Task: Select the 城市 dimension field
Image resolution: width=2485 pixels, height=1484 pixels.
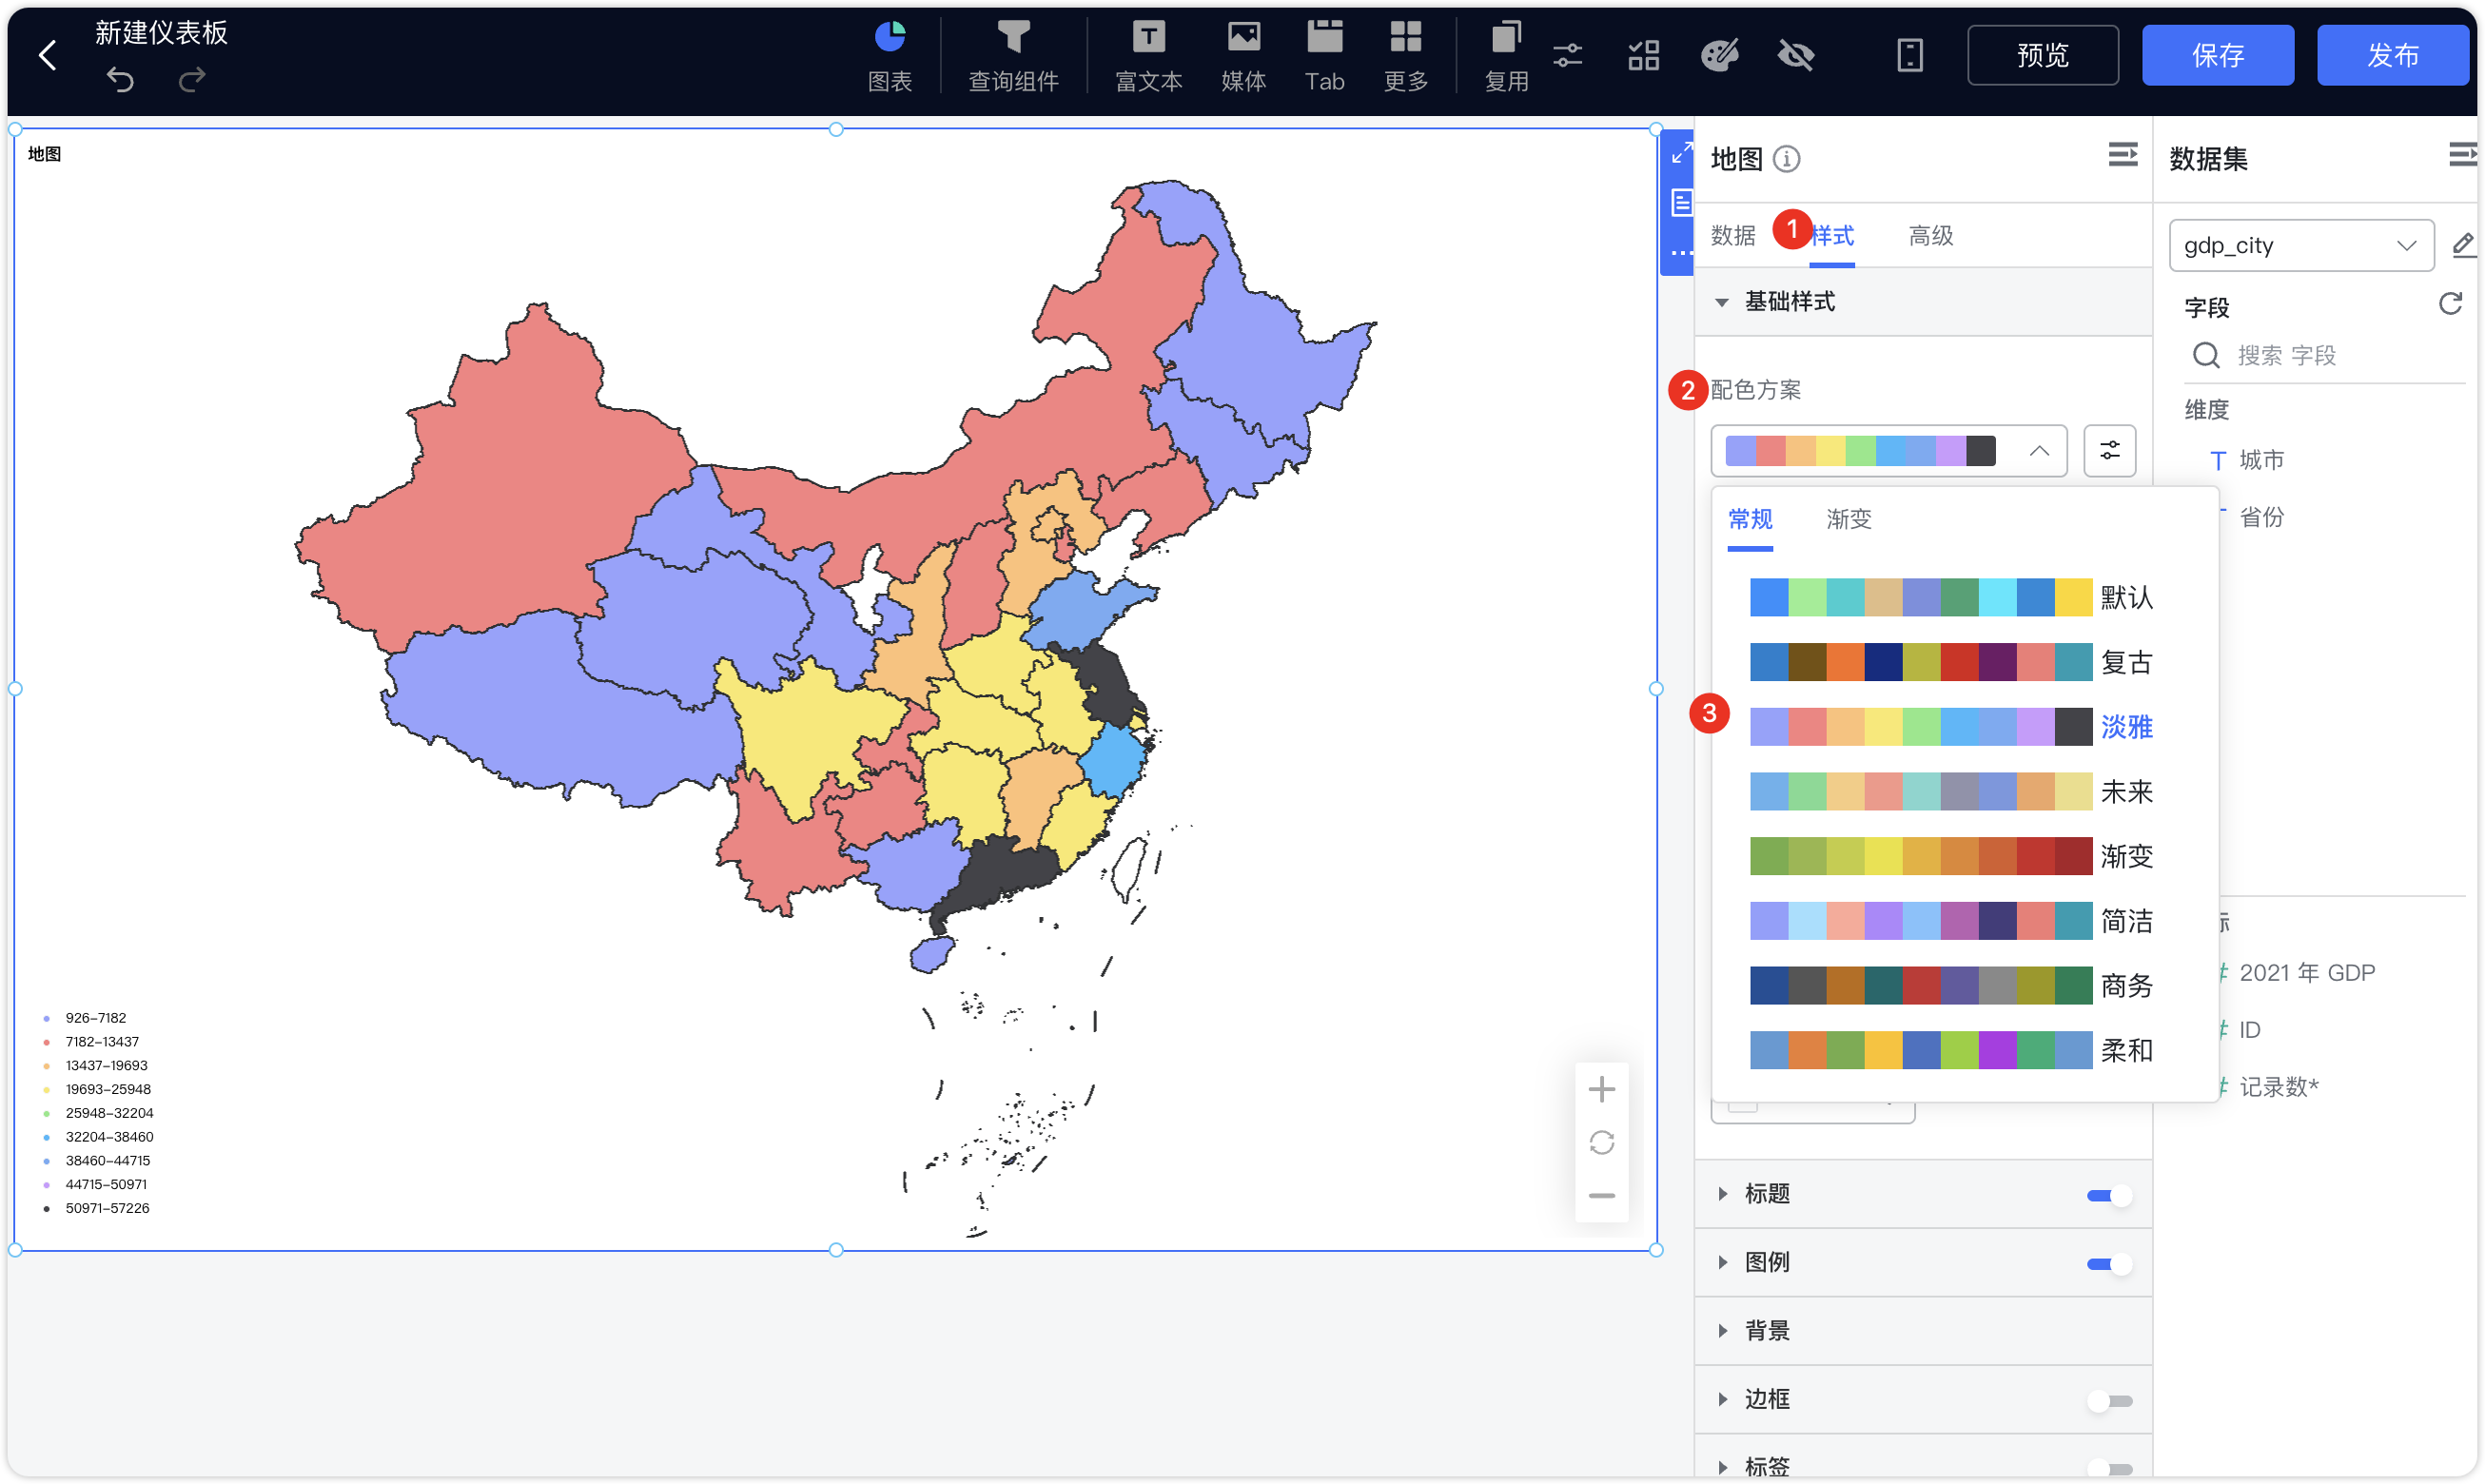Action: point(2261,460)
